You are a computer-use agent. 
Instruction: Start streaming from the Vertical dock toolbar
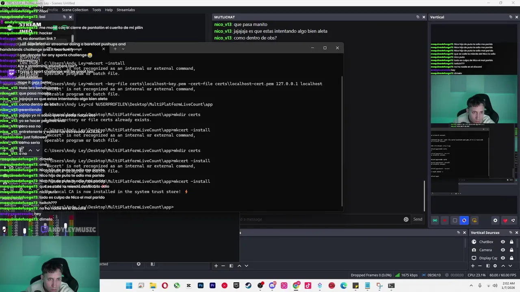click(x=435, y=221)
